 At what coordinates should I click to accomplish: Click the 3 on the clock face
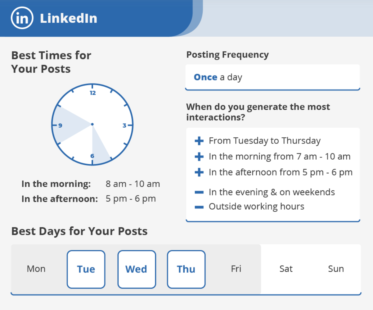pos(124,125)
